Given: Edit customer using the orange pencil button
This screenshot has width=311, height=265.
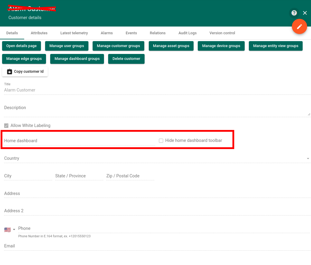Looking at the screenshot, I should click(299, 27).
